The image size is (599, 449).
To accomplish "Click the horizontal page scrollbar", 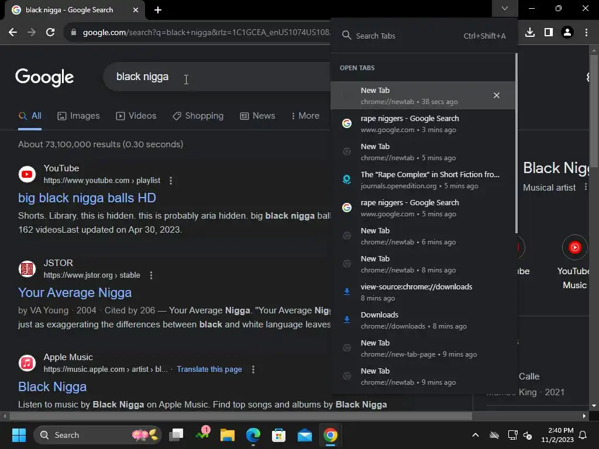I will (x=240, y=416).
